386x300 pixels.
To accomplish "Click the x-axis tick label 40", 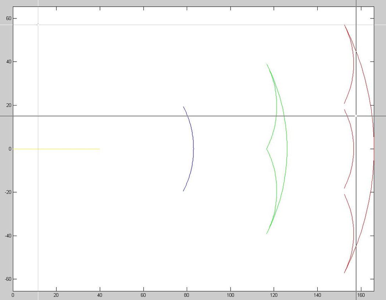I will [100, 295].
